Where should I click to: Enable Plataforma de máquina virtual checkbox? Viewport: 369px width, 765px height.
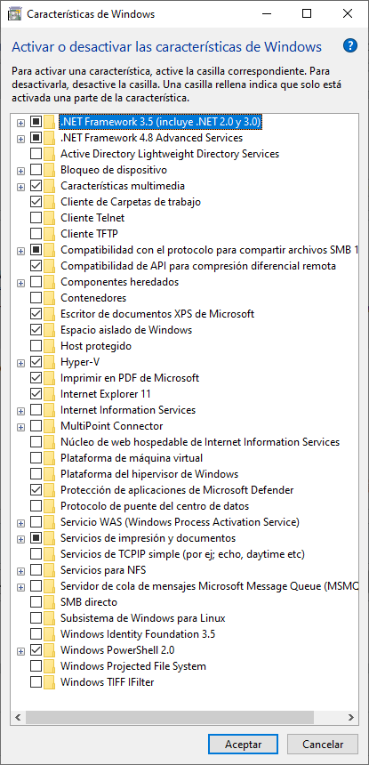pos(36,457)
